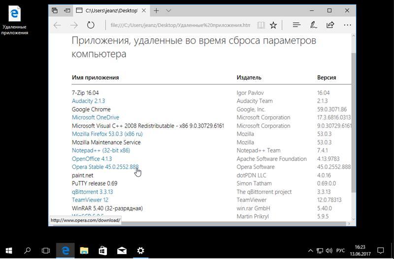
Task: Open the Audacity 2.1.3 link
Action: pos(89,101)
